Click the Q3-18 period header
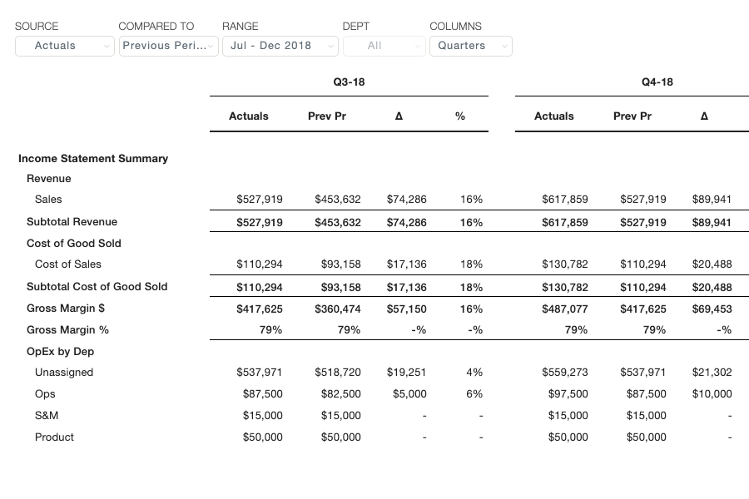Screen dimensions: 749x499 point(349,82)
